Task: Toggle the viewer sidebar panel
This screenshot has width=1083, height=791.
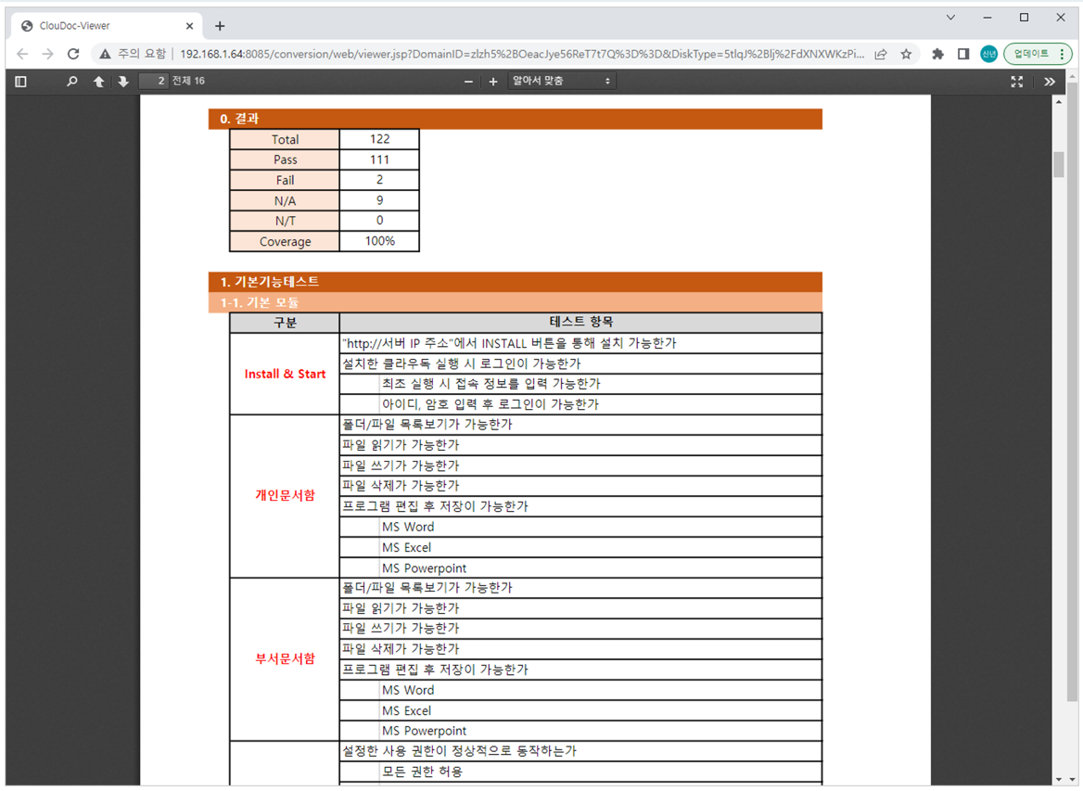Action: coord(20,82)
